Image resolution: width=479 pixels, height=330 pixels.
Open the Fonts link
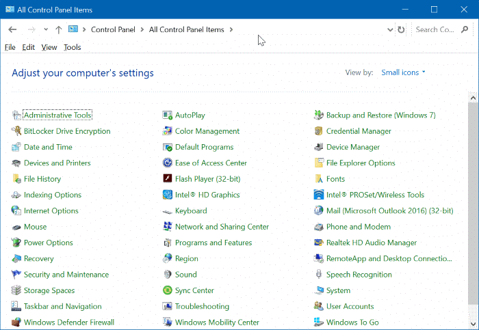click(x=335, y=179)
